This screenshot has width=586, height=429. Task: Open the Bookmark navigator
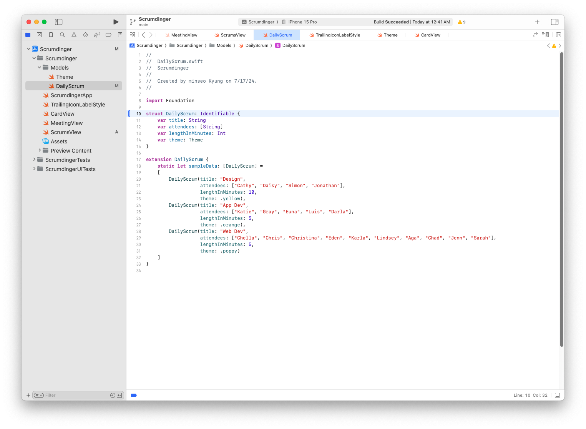click(x=51, y=35)
